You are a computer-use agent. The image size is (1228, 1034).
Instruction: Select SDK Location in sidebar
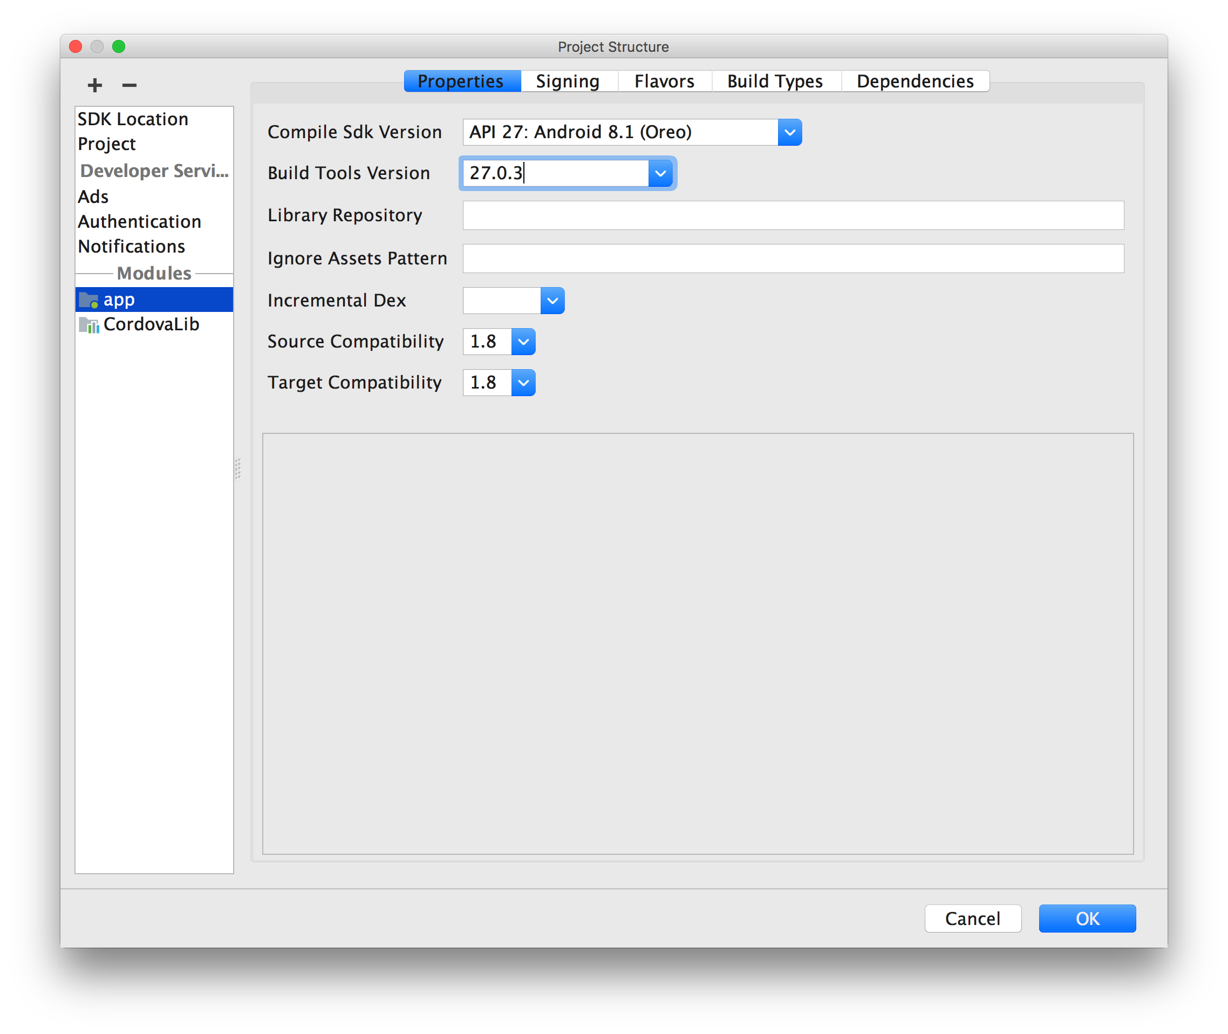tap(133, 119)
